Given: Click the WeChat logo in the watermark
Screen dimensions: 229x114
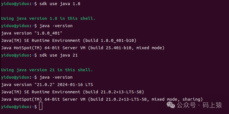Looking at the screenshot, I should pos(171,105).
